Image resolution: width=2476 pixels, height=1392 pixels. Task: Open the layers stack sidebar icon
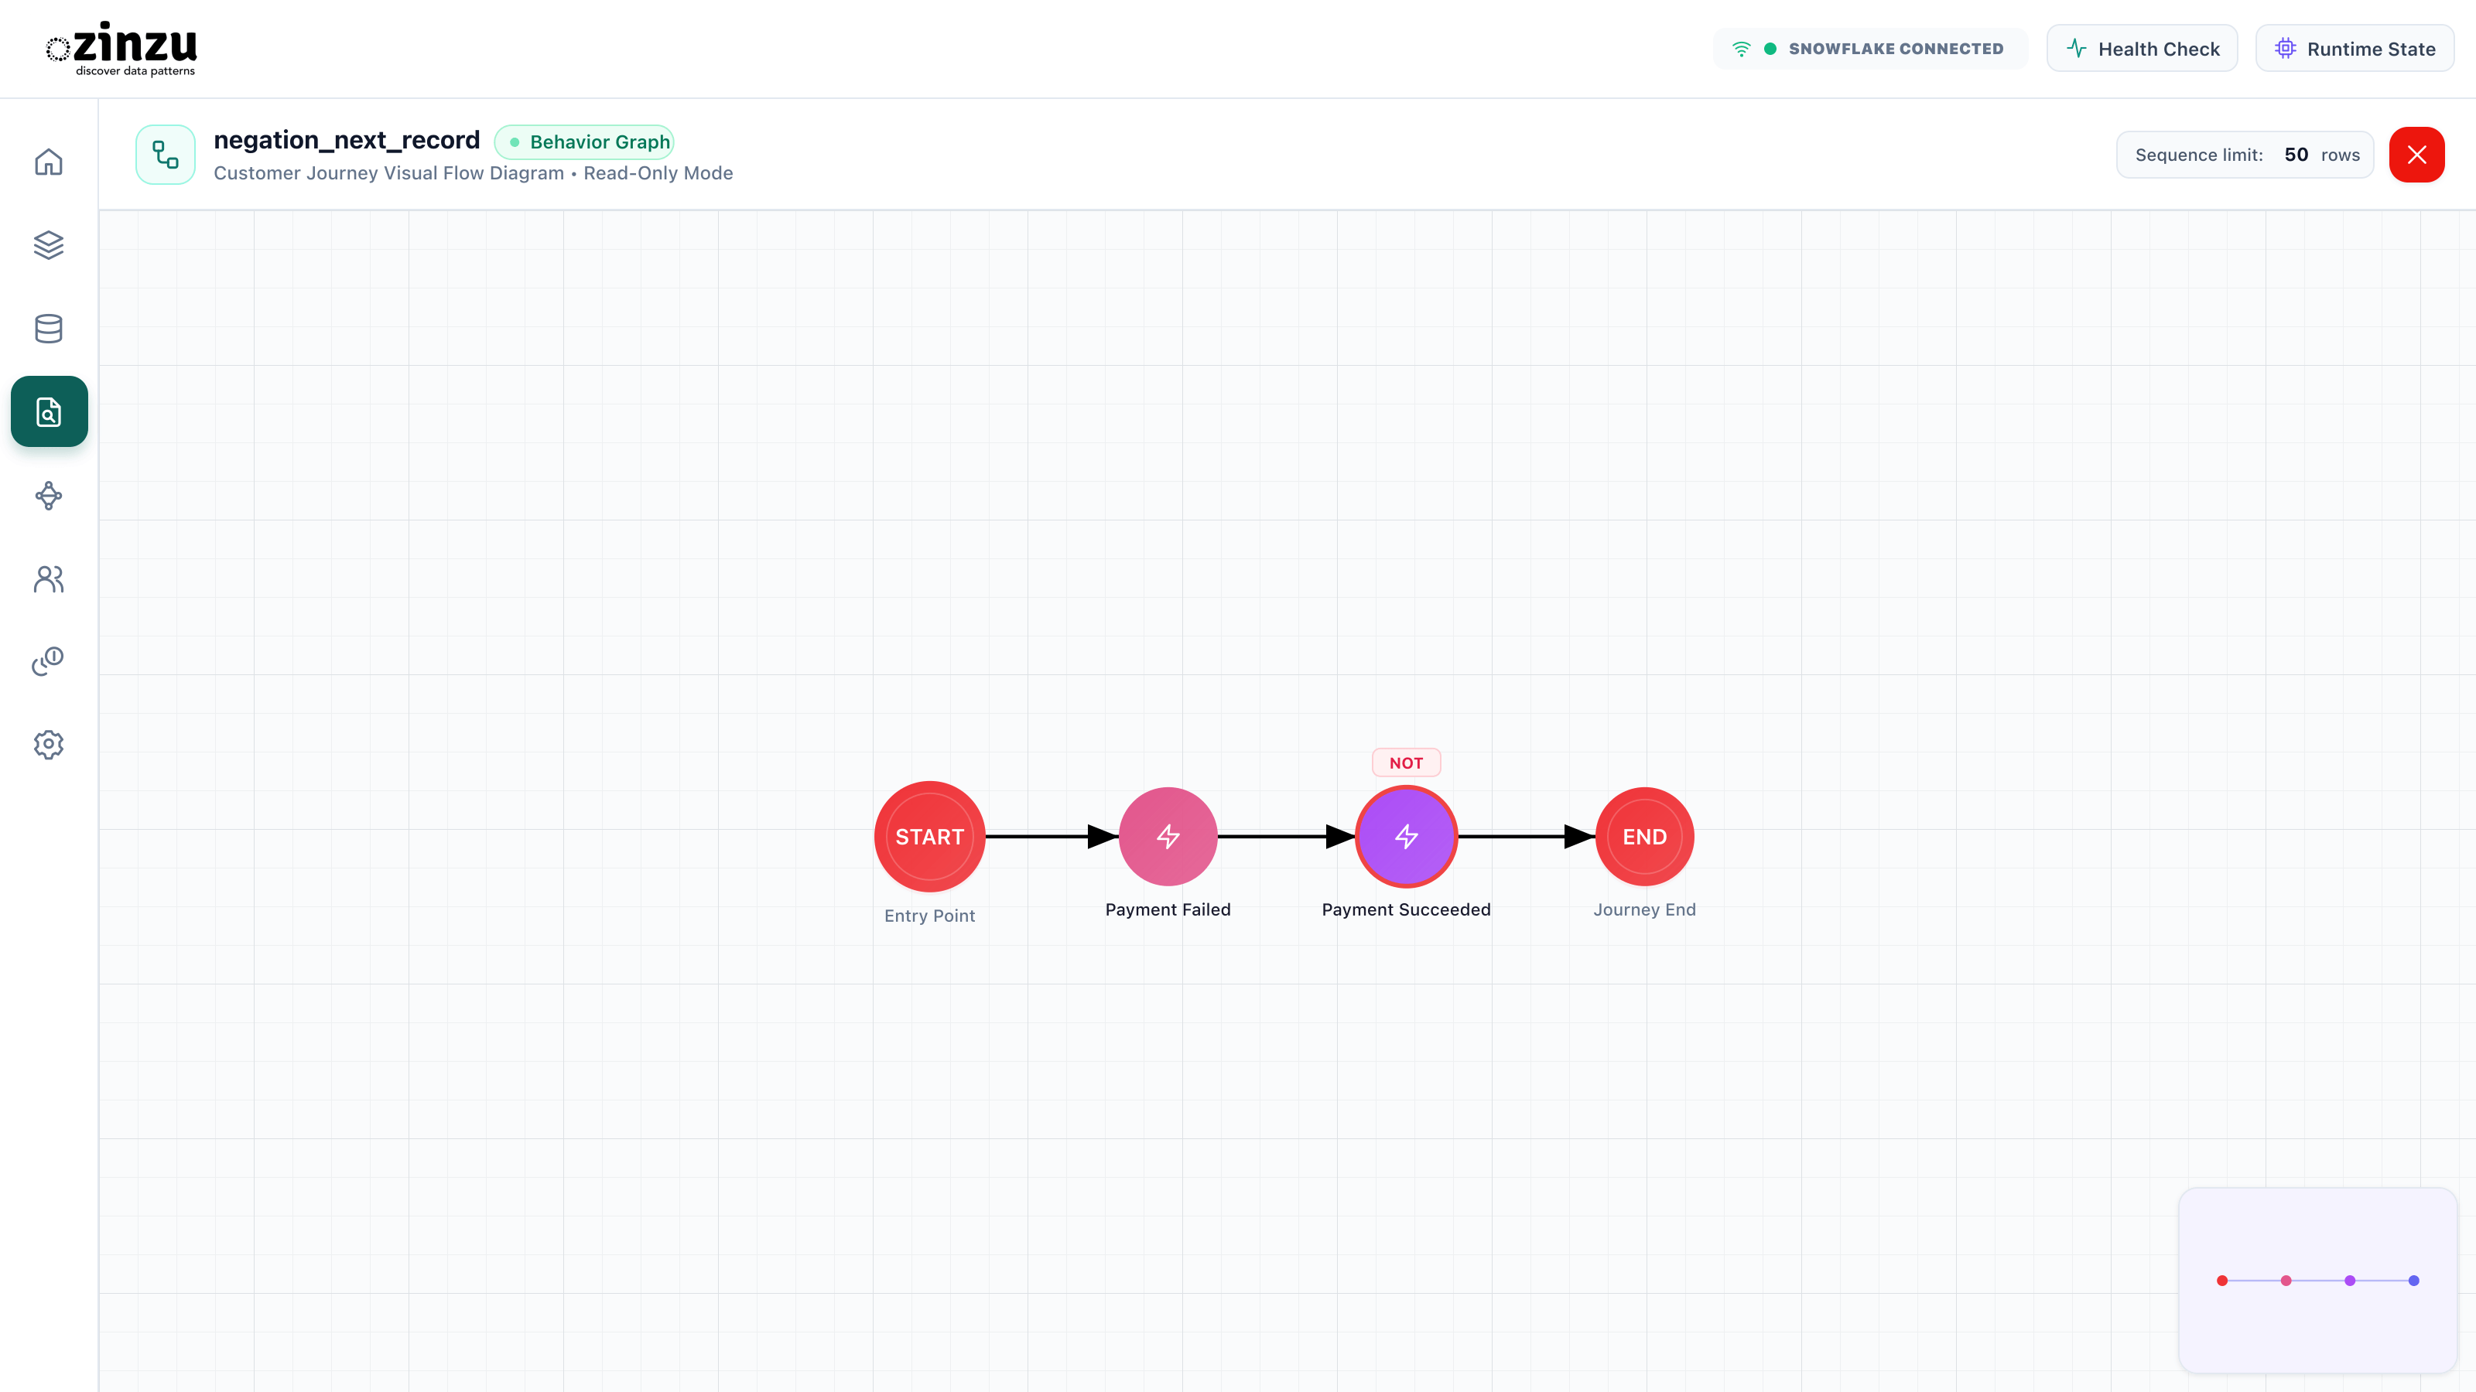coord(48,245)
